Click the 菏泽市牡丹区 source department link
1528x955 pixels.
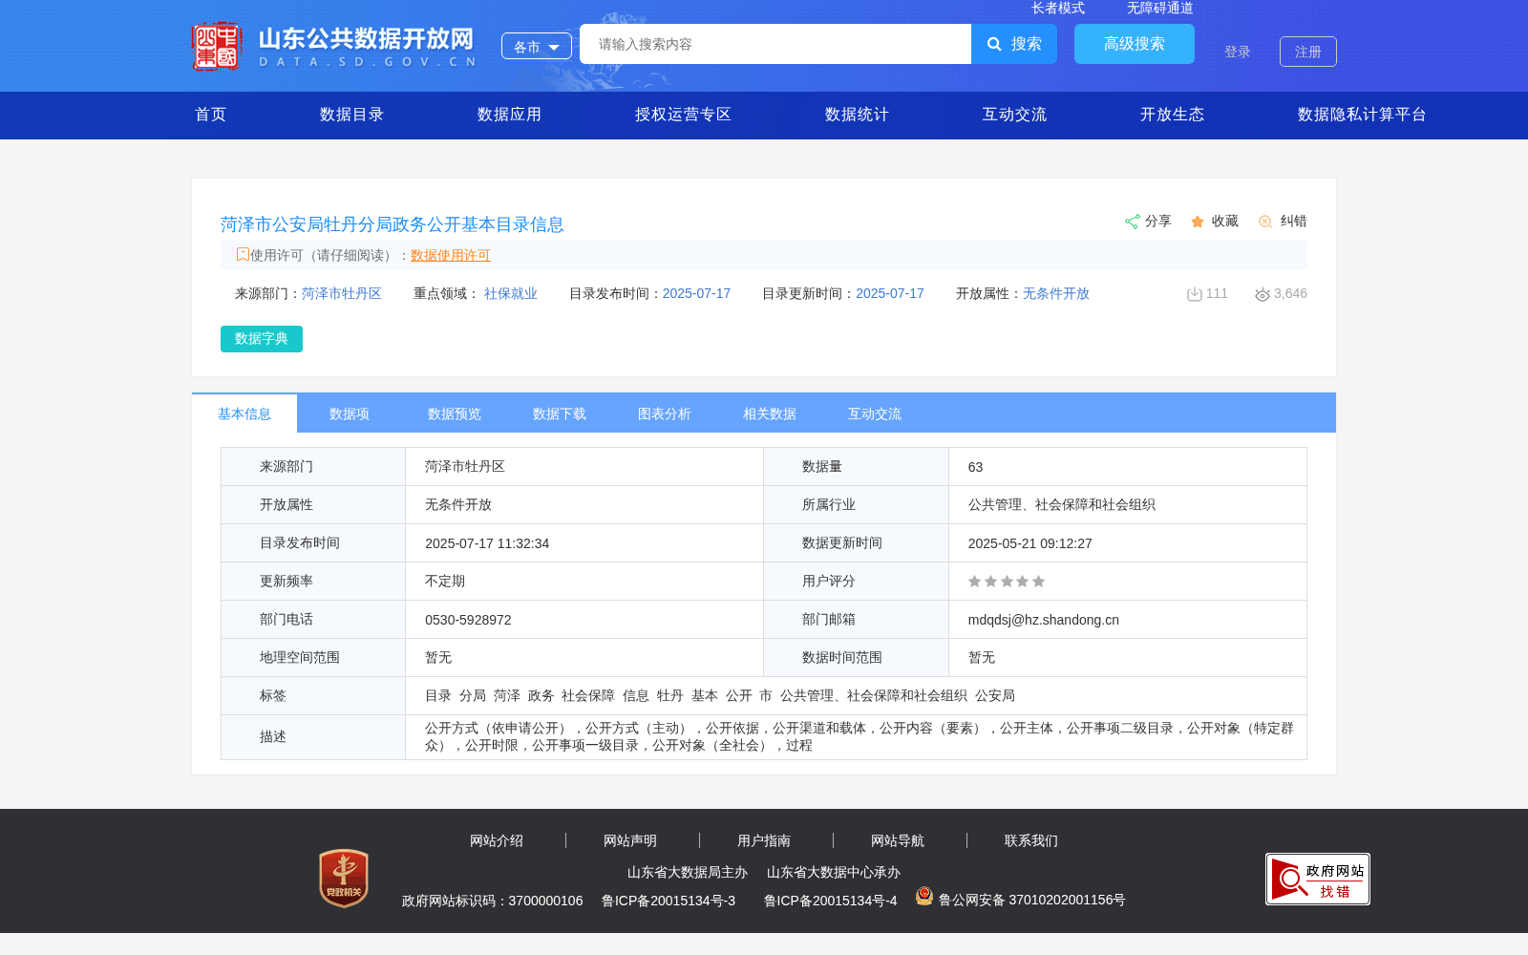(342, 293)
